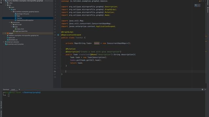Click the editor warnings indicator icon
This screenshot has width=209, height=117.
[x=200, y=1]
